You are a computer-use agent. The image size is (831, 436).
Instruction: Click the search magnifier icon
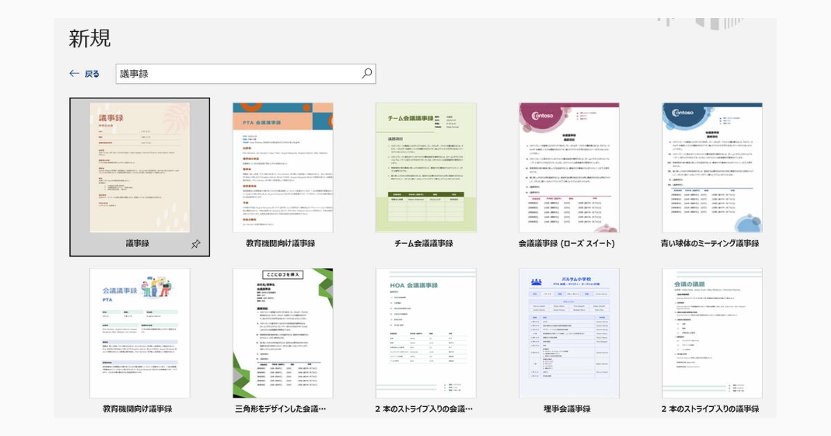pyautogui.click(x=366, y=73)
